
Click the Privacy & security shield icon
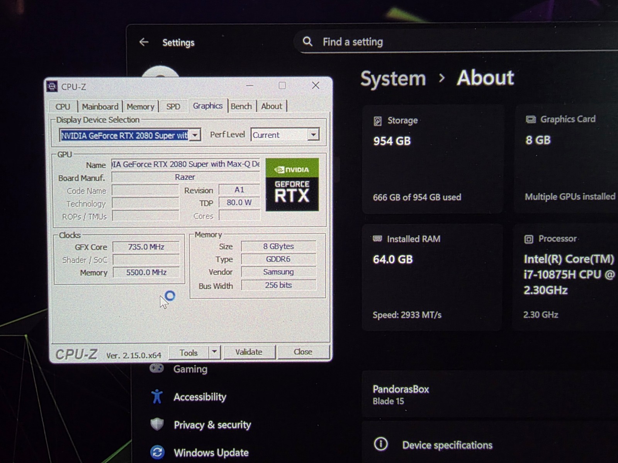coord(157,424)
